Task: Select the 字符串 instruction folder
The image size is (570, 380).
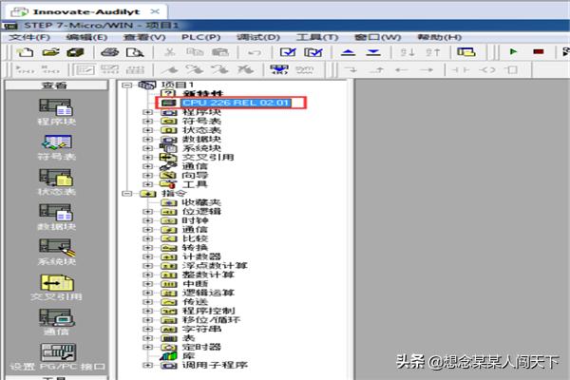Action: 201,329
